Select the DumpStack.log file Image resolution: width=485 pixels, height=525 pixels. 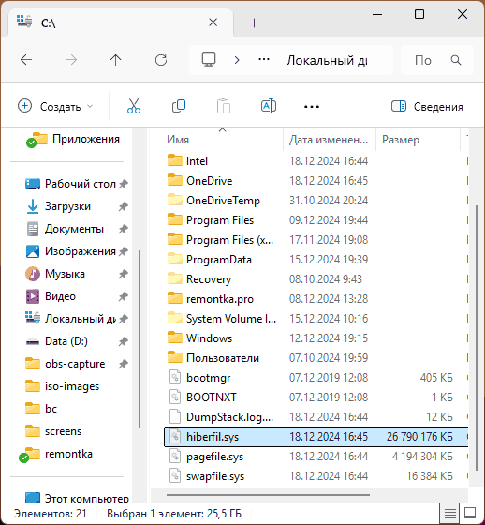pyautogui.click(x=221, y=417)
